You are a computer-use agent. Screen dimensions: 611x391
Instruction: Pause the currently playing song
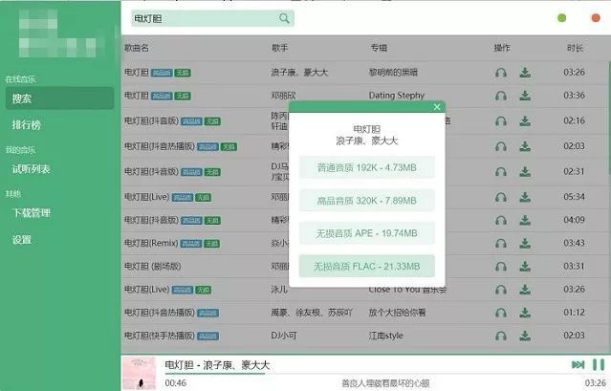point(599,364)
